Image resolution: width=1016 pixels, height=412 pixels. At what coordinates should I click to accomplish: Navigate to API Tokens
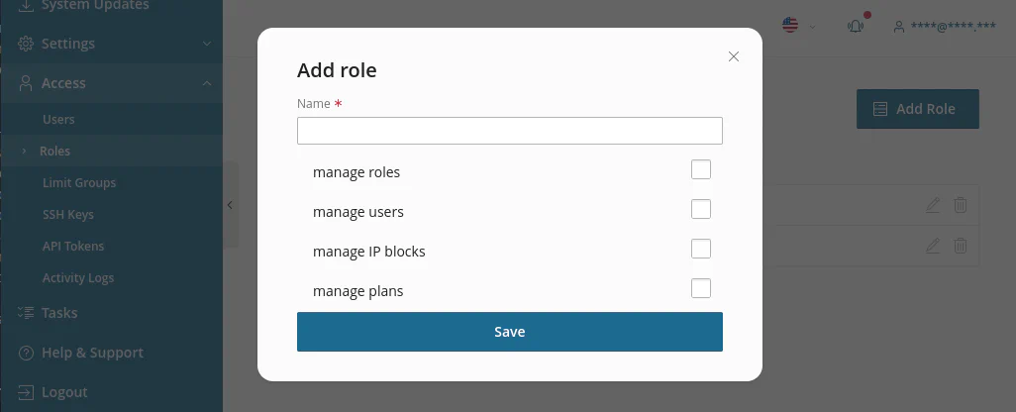tap(73, 247)
